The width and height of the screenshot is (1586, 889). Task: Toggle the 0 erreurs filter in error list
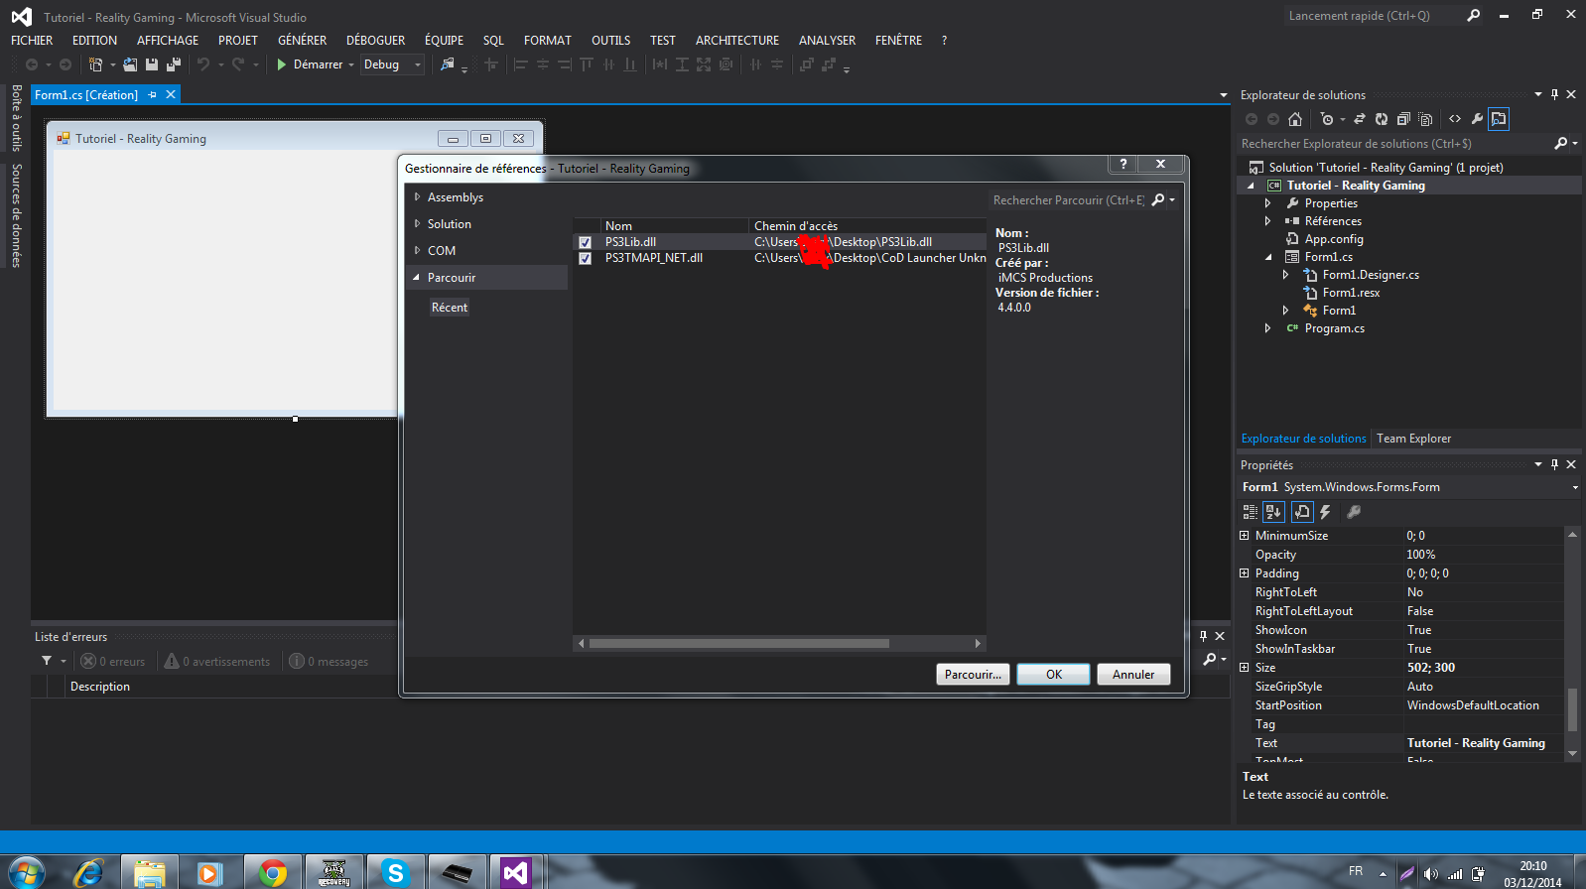pos(113,662)
